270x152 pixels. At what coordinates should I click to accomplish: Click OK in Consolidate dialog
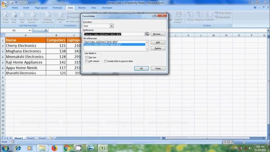point(141,68)
